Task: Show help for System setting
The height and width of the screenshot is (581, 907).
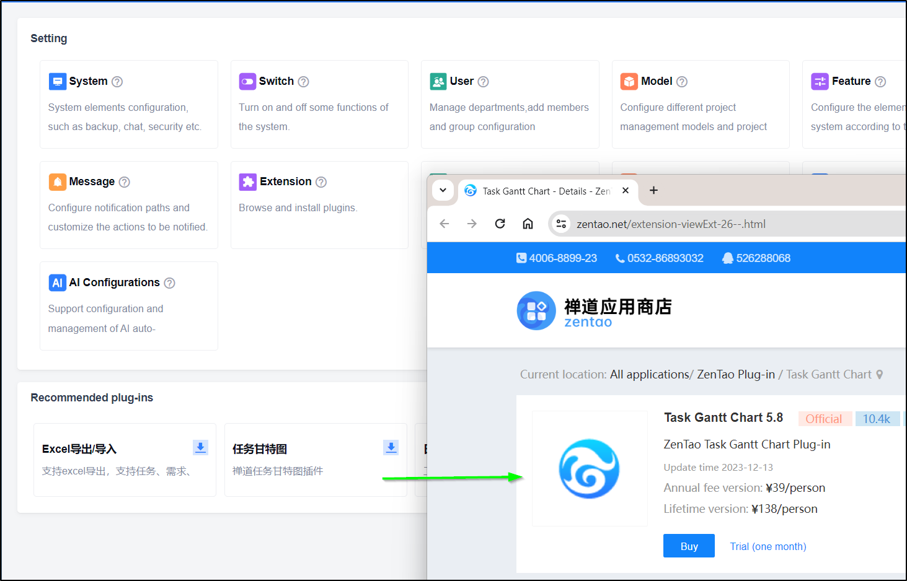Action: (117, 82)
